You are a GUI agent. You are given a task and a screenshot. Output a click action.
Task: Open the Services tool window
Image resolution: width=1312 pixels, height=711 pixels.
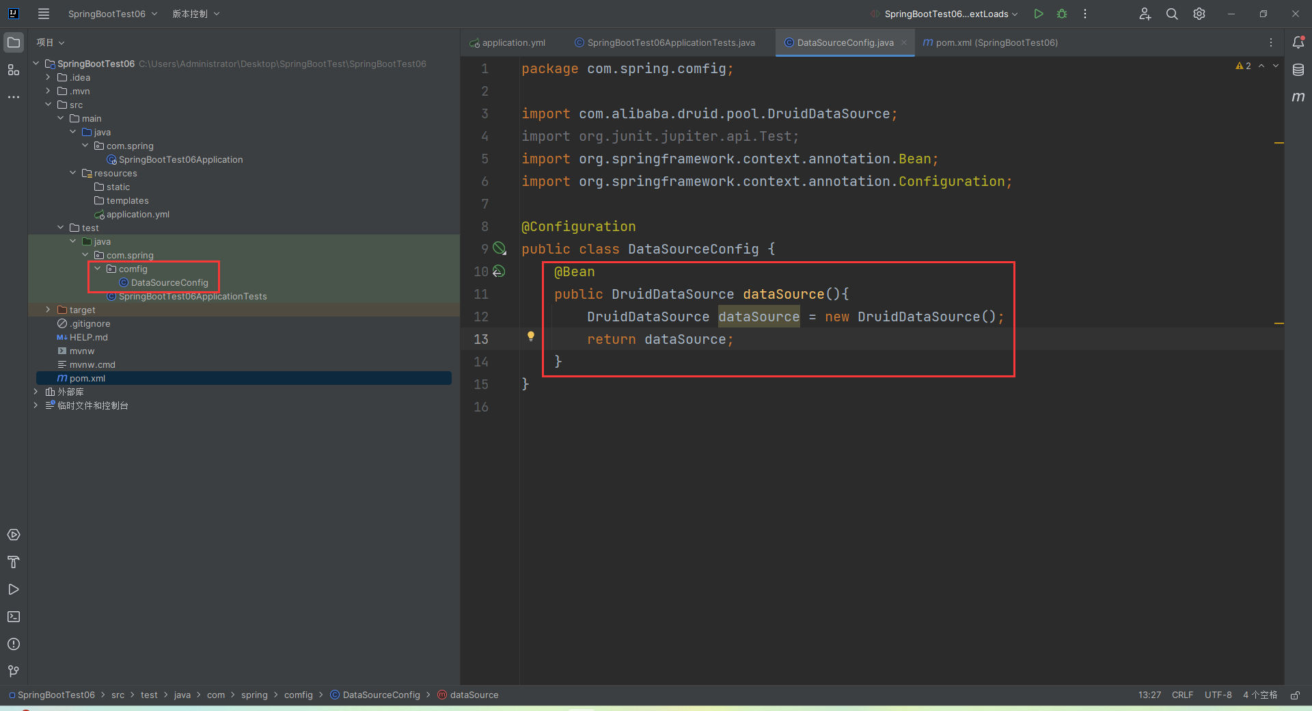coord(14,535)
